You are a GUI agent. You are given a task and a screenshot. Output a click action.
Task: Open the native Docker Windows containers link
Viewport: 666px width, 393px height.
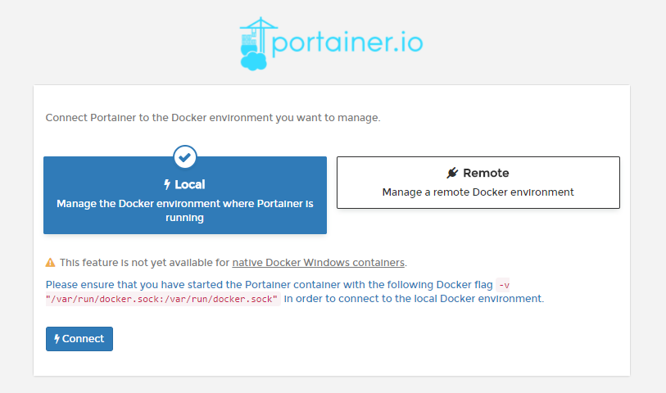tap(318, 263)
